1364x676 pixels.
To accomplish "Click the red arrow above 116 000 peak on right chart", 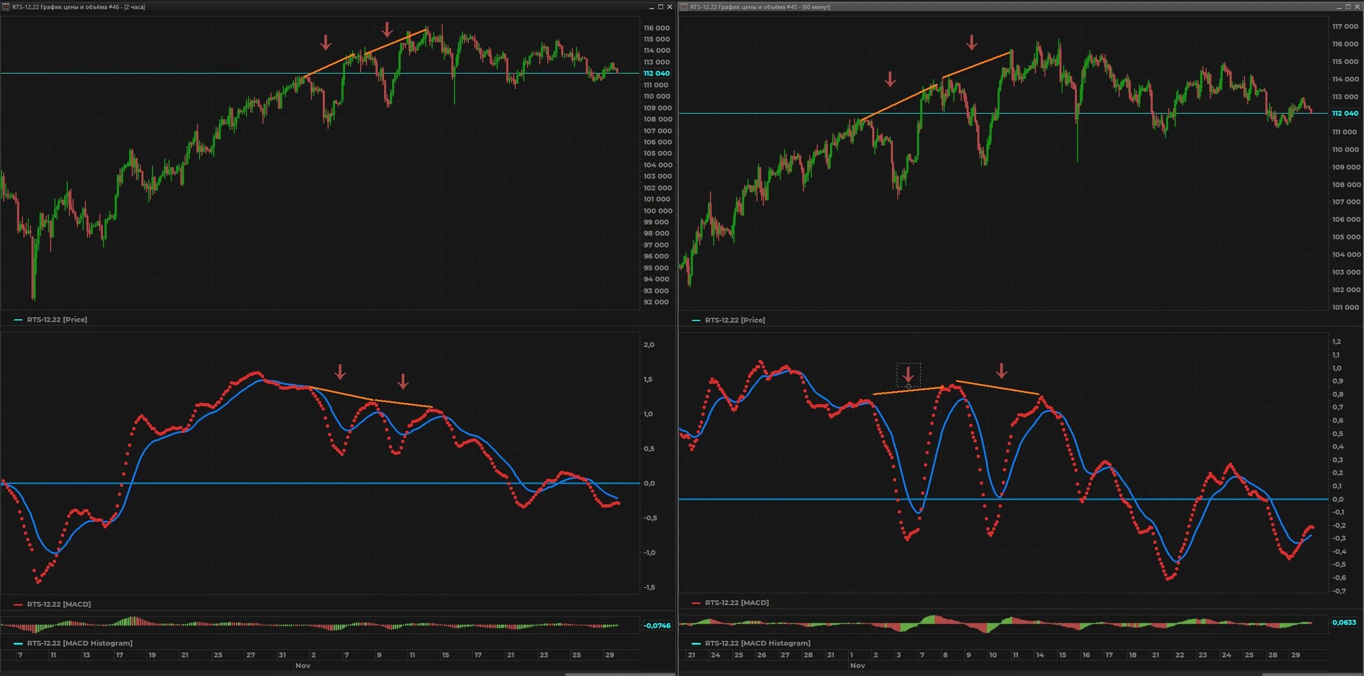I will (x=971, y=43).
